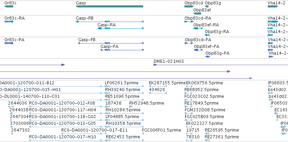The width and height of the screenshot is (288, 142).
Task: Click the RE27361.5prime EST label
Action: 222,137
